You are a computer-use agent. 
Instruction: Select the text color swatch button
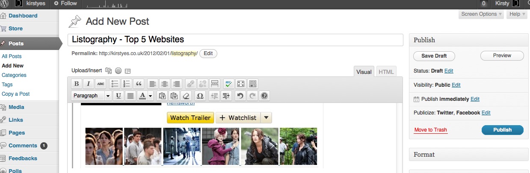pos(142,96)
